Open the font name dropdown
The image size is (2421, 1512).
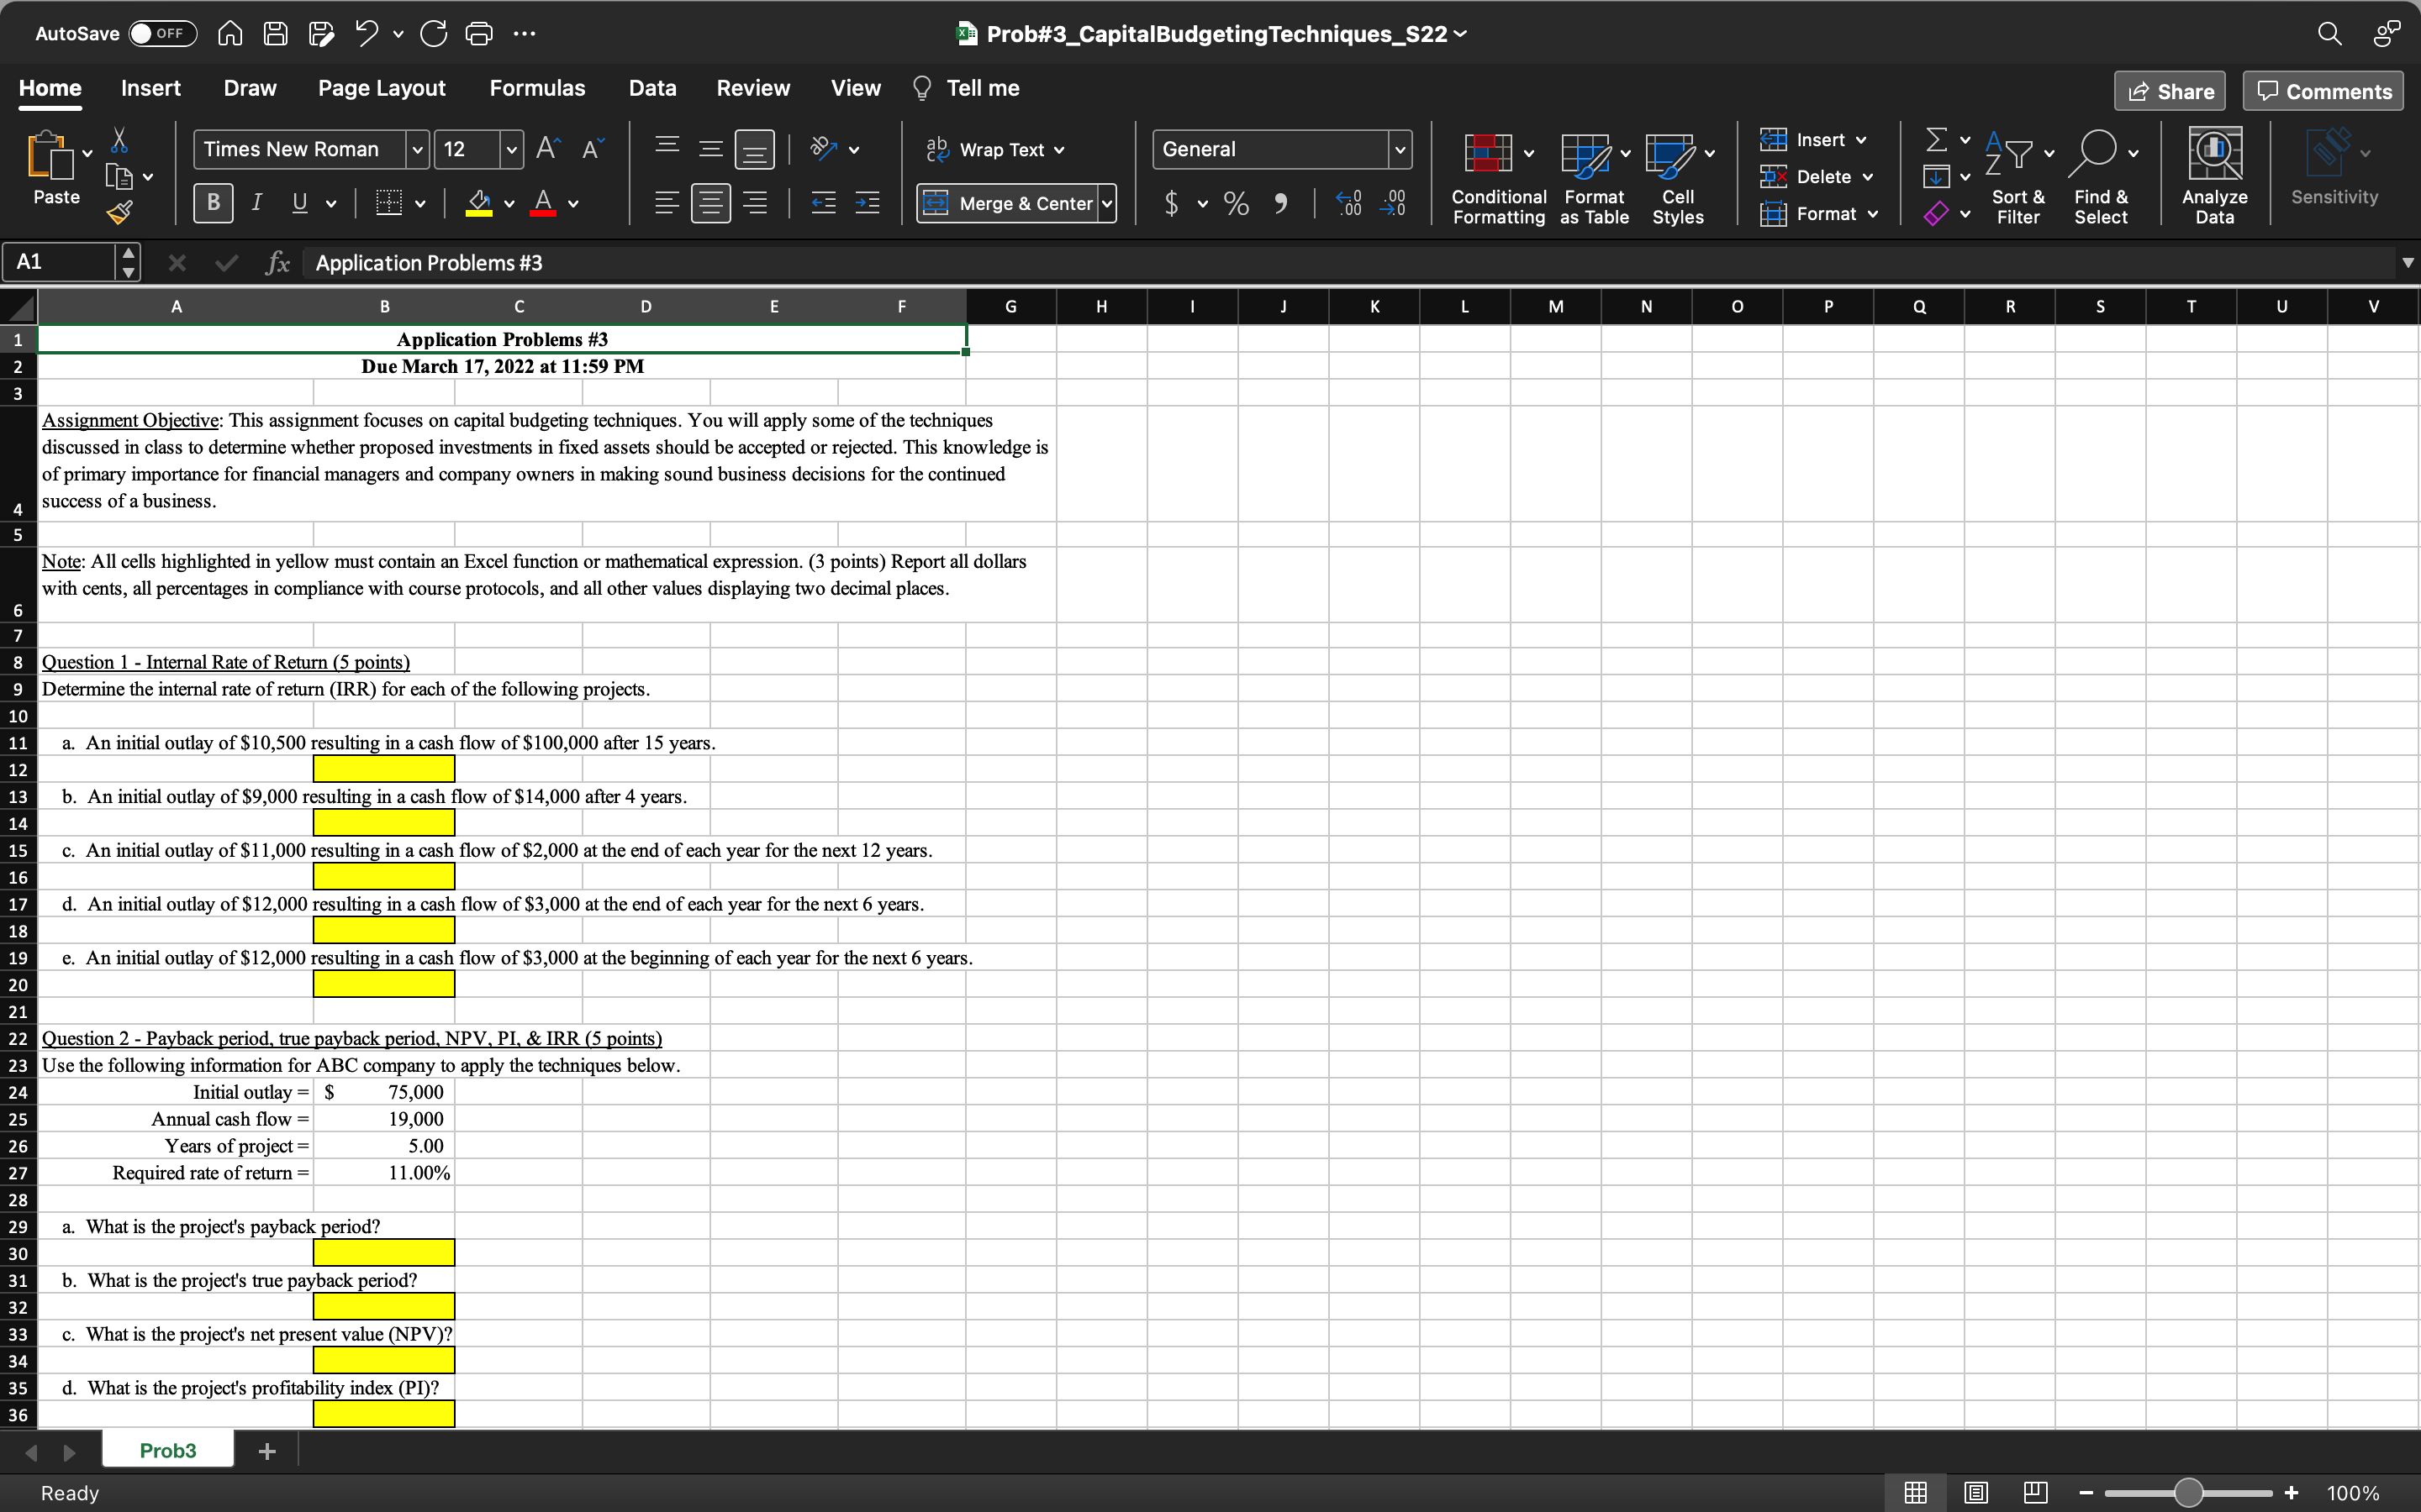418,150
